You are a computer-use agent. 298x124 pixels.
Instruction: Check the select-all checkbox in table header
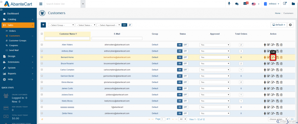[x=42, y=34]
